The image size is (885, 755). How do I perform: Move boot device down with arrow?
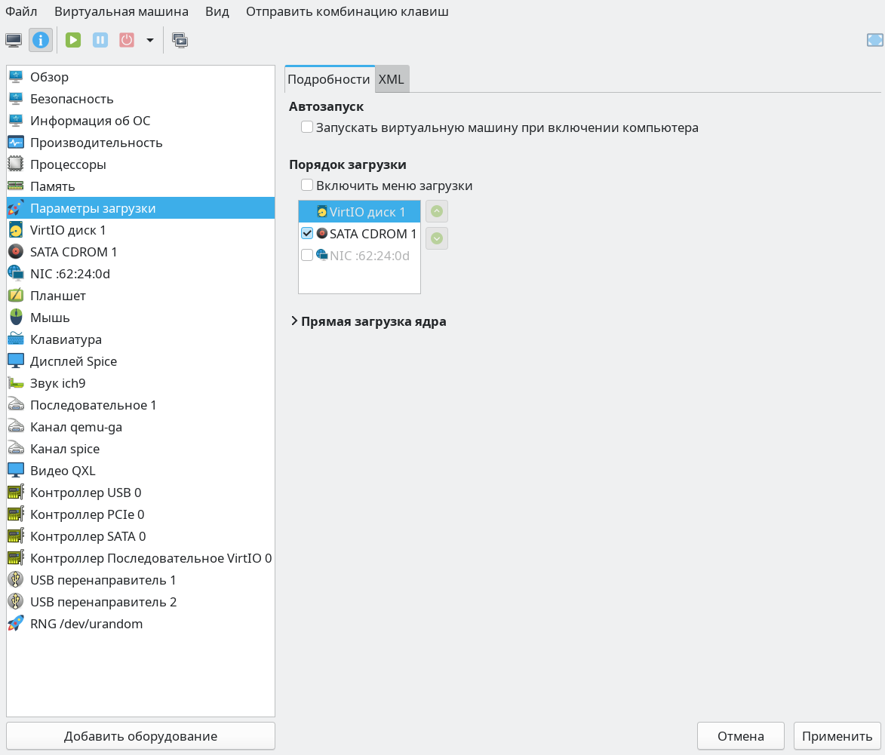click(437, 238)
